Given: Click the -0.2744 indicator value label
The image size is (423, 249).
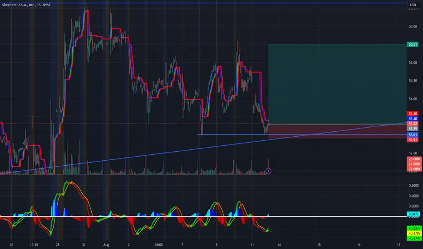Looking at the screenshot, I should pos(413,239).
